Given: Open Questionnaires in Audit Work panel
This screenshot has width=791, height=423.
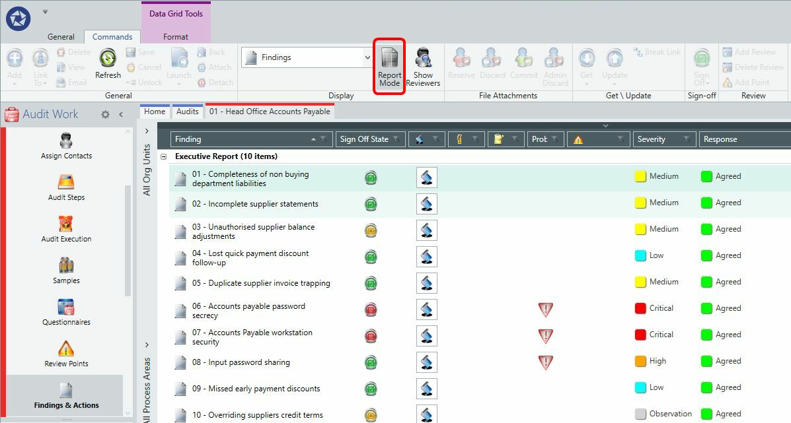Looking at the screenshot, I should 66,312.
